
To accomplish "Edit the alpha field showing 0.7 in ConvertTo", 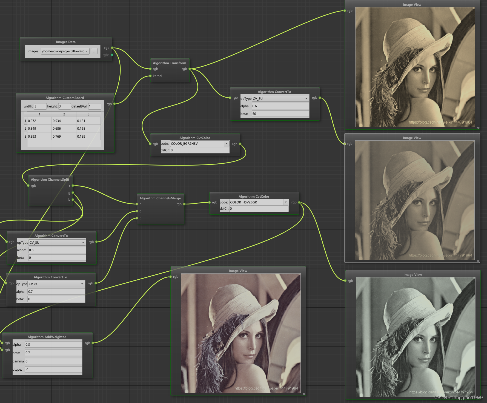I will click(56, 292).
